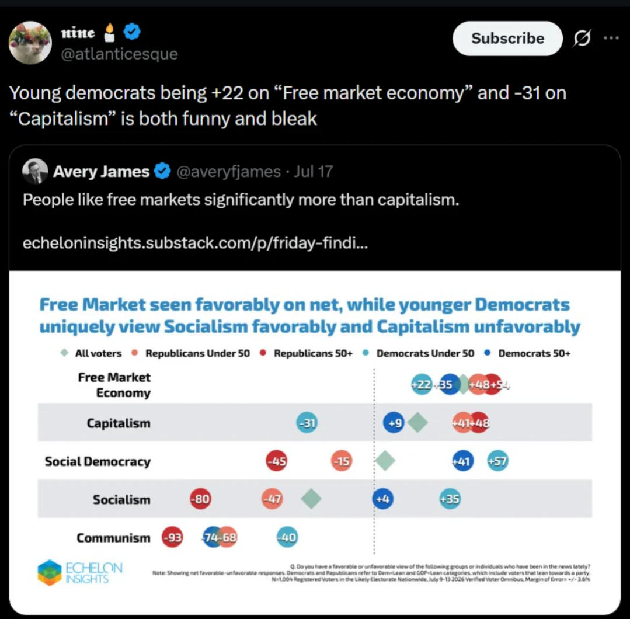This screenshot has width=630, height=619.
Task: Open the Grok slash-circle icon
Action: [x=582, y=38]
